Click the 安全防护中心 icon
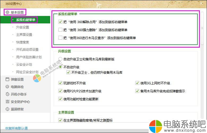The image size is (207, 133). 7,102
